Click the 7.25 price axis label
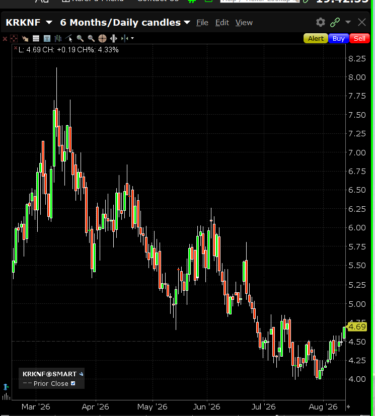Viewport: 375px width, 416px height. (x=357, y=134)
